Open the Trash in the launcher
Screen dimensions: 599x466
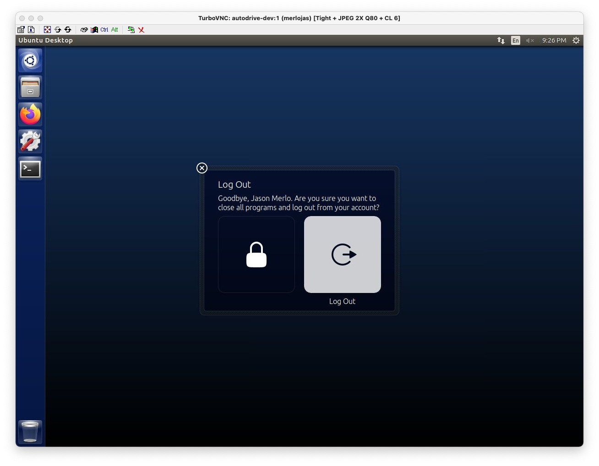[x=30, y=432]
